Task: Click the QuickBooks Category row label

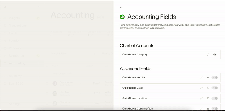Action: click(135, 54)
